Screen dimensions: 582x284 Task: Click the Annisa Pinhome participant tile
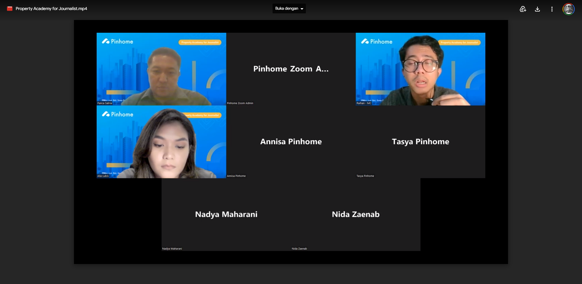click(291, 142)
